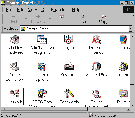This screenshot has height=118, width=135.
Task: Expand the Address bar dropdown arrow
Action: [x=130, y=29]
